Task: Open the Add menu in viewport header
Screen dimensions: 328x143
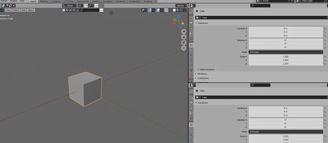Action: pyautogui.click(x=23, y=10)
